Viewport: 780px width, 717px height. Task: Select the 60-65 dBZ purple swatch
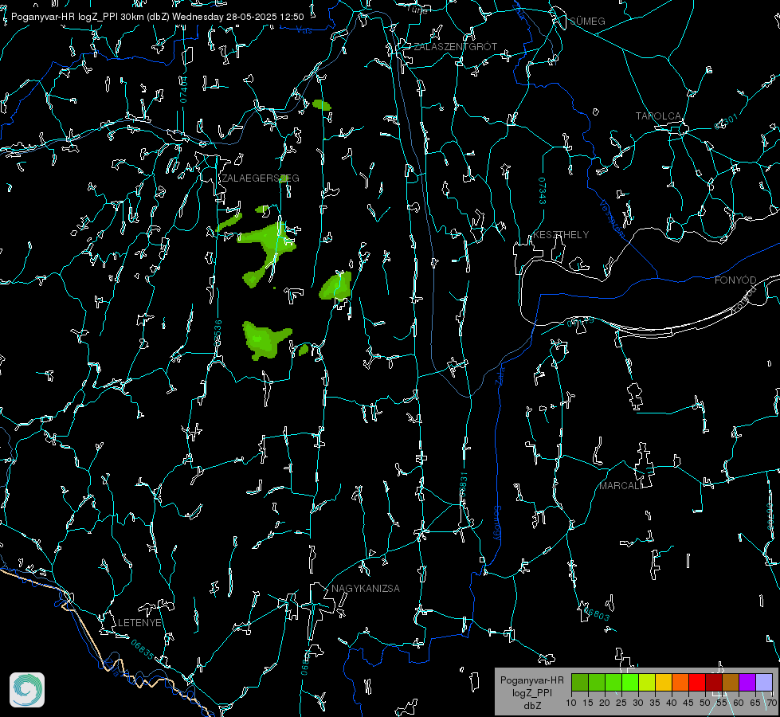click(x=747, y=682)
